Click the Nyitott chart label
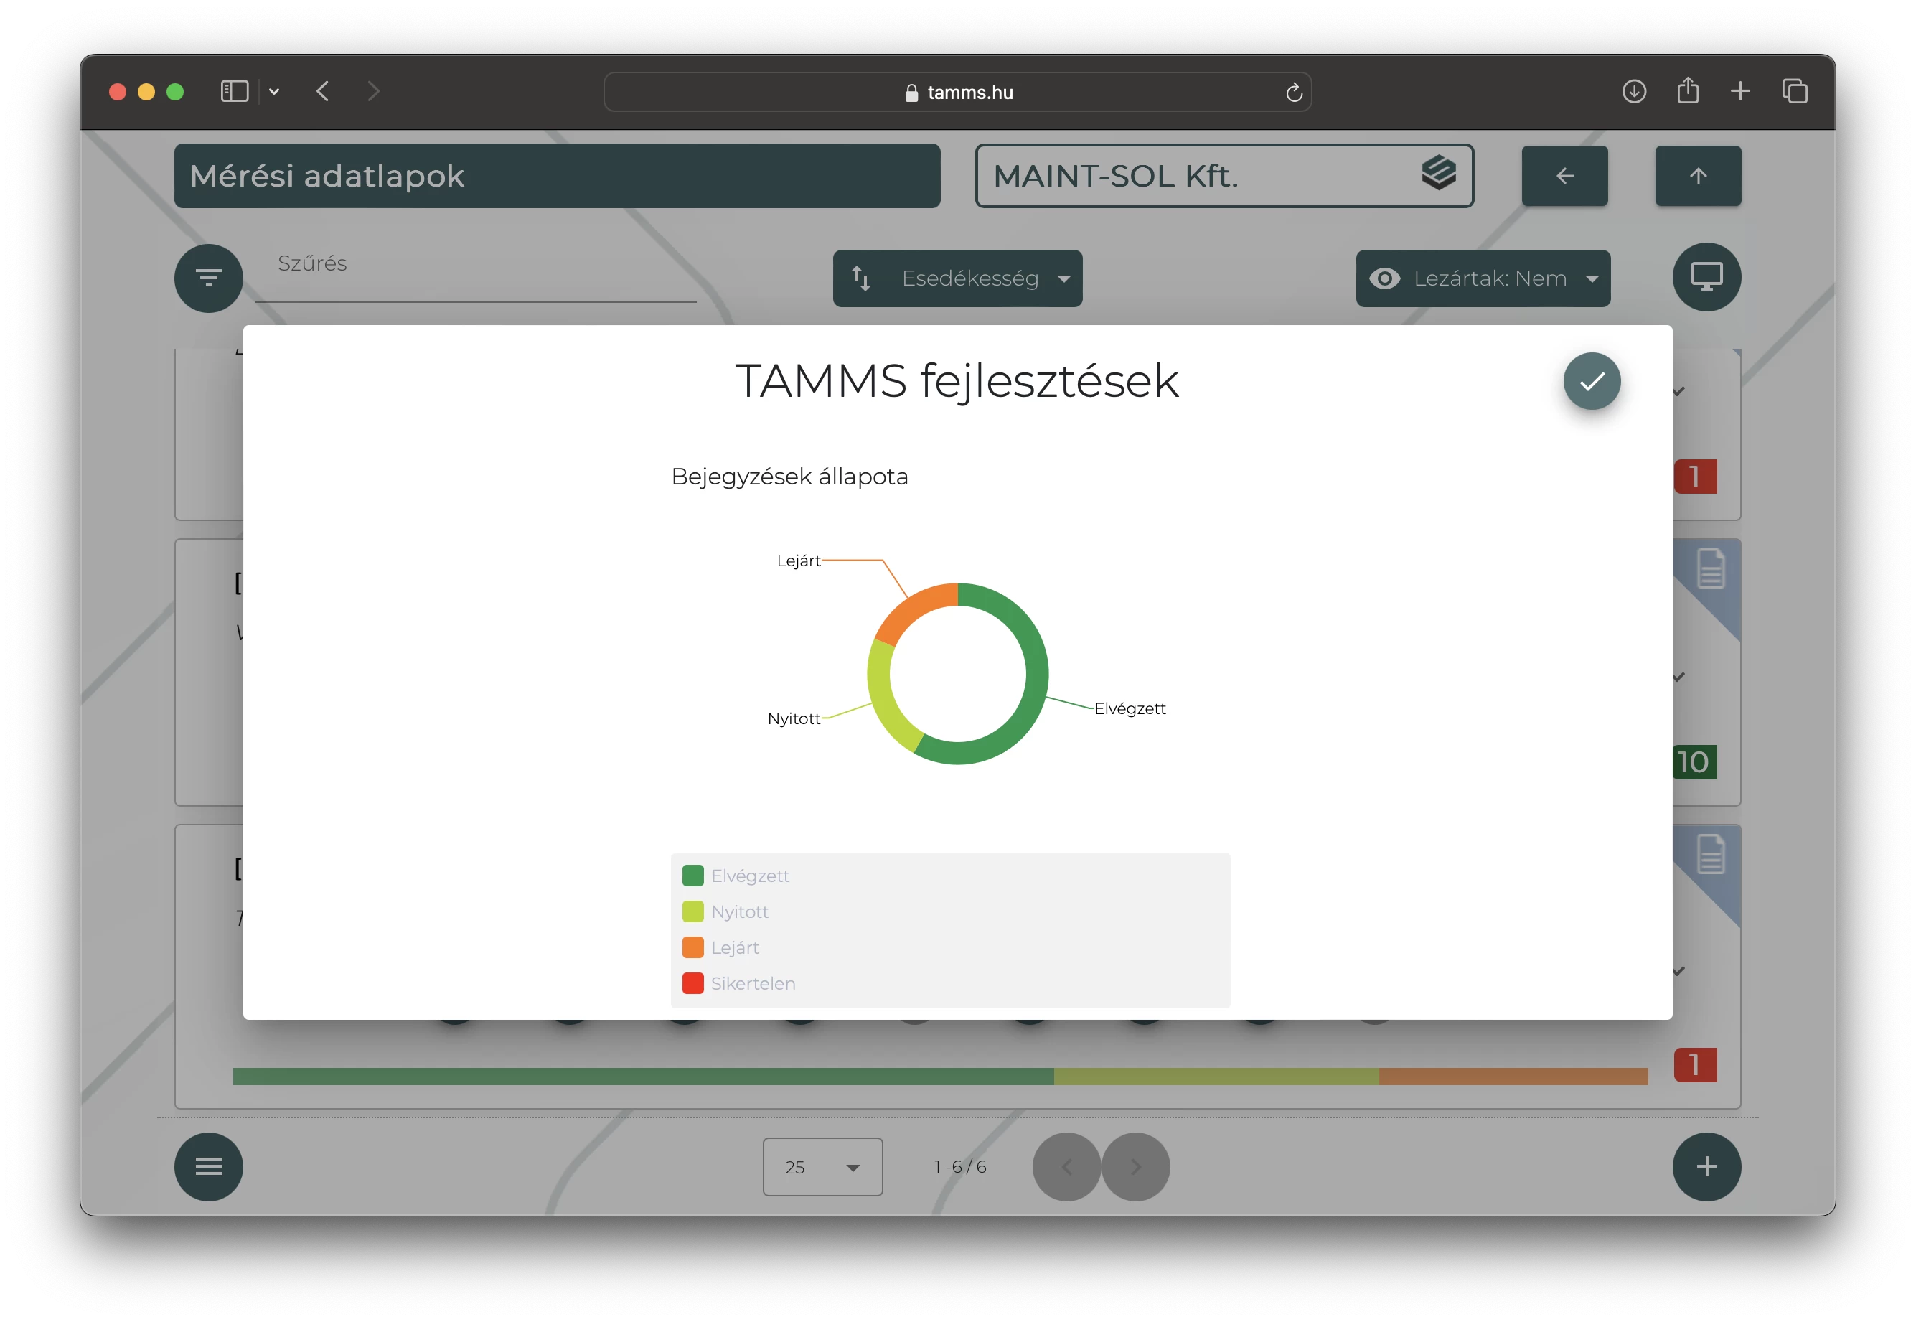This screenshot has width=1916, height=1322. pos(793,718)
